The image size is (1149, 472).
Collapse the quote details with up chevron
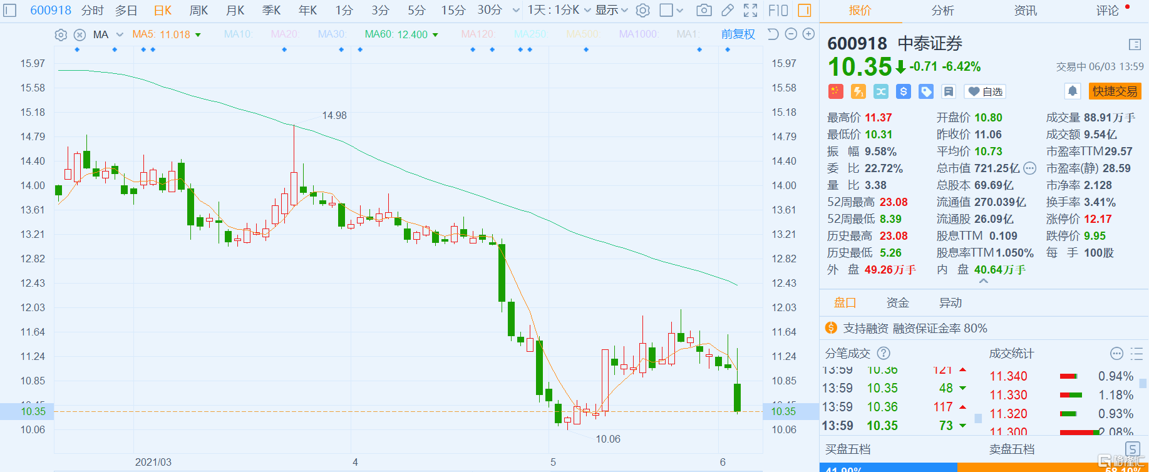pyautogui.click(x=984, y=282)
